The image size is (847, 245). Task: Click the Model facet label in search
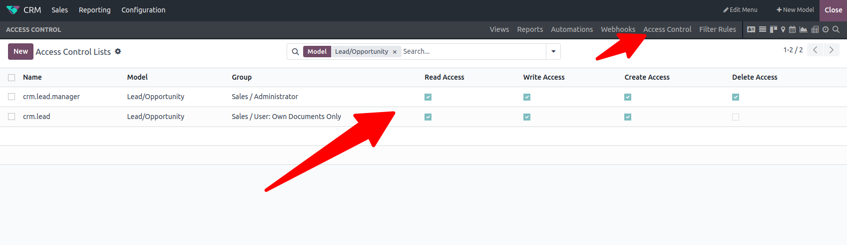coord(317,51)
